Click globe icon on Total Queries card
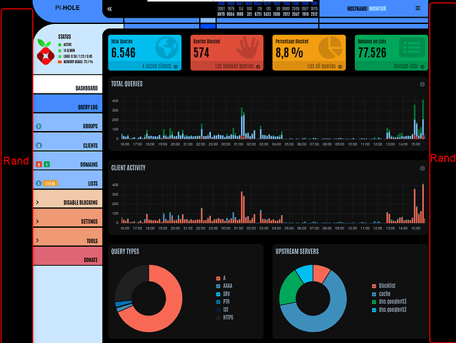The image size is (456, 343). (166, 48)
